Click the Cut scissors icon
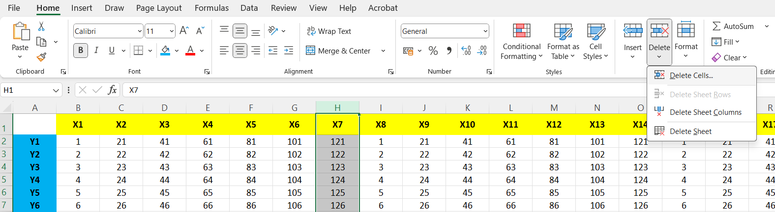Image resolution: width=775 pixels, height=212 pixels. [x=41, y=26]
